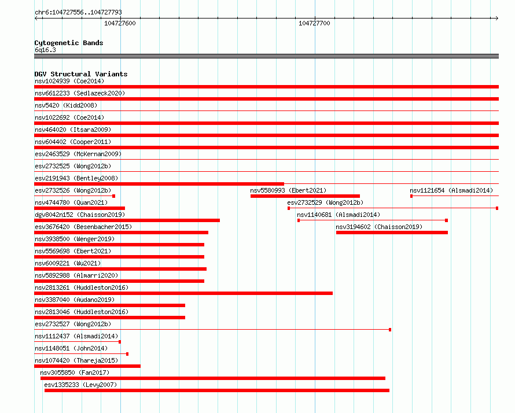515x413 pixels.
Task: Select nsv4744780 (Quan2021) variant
Action: click(71, 202)
